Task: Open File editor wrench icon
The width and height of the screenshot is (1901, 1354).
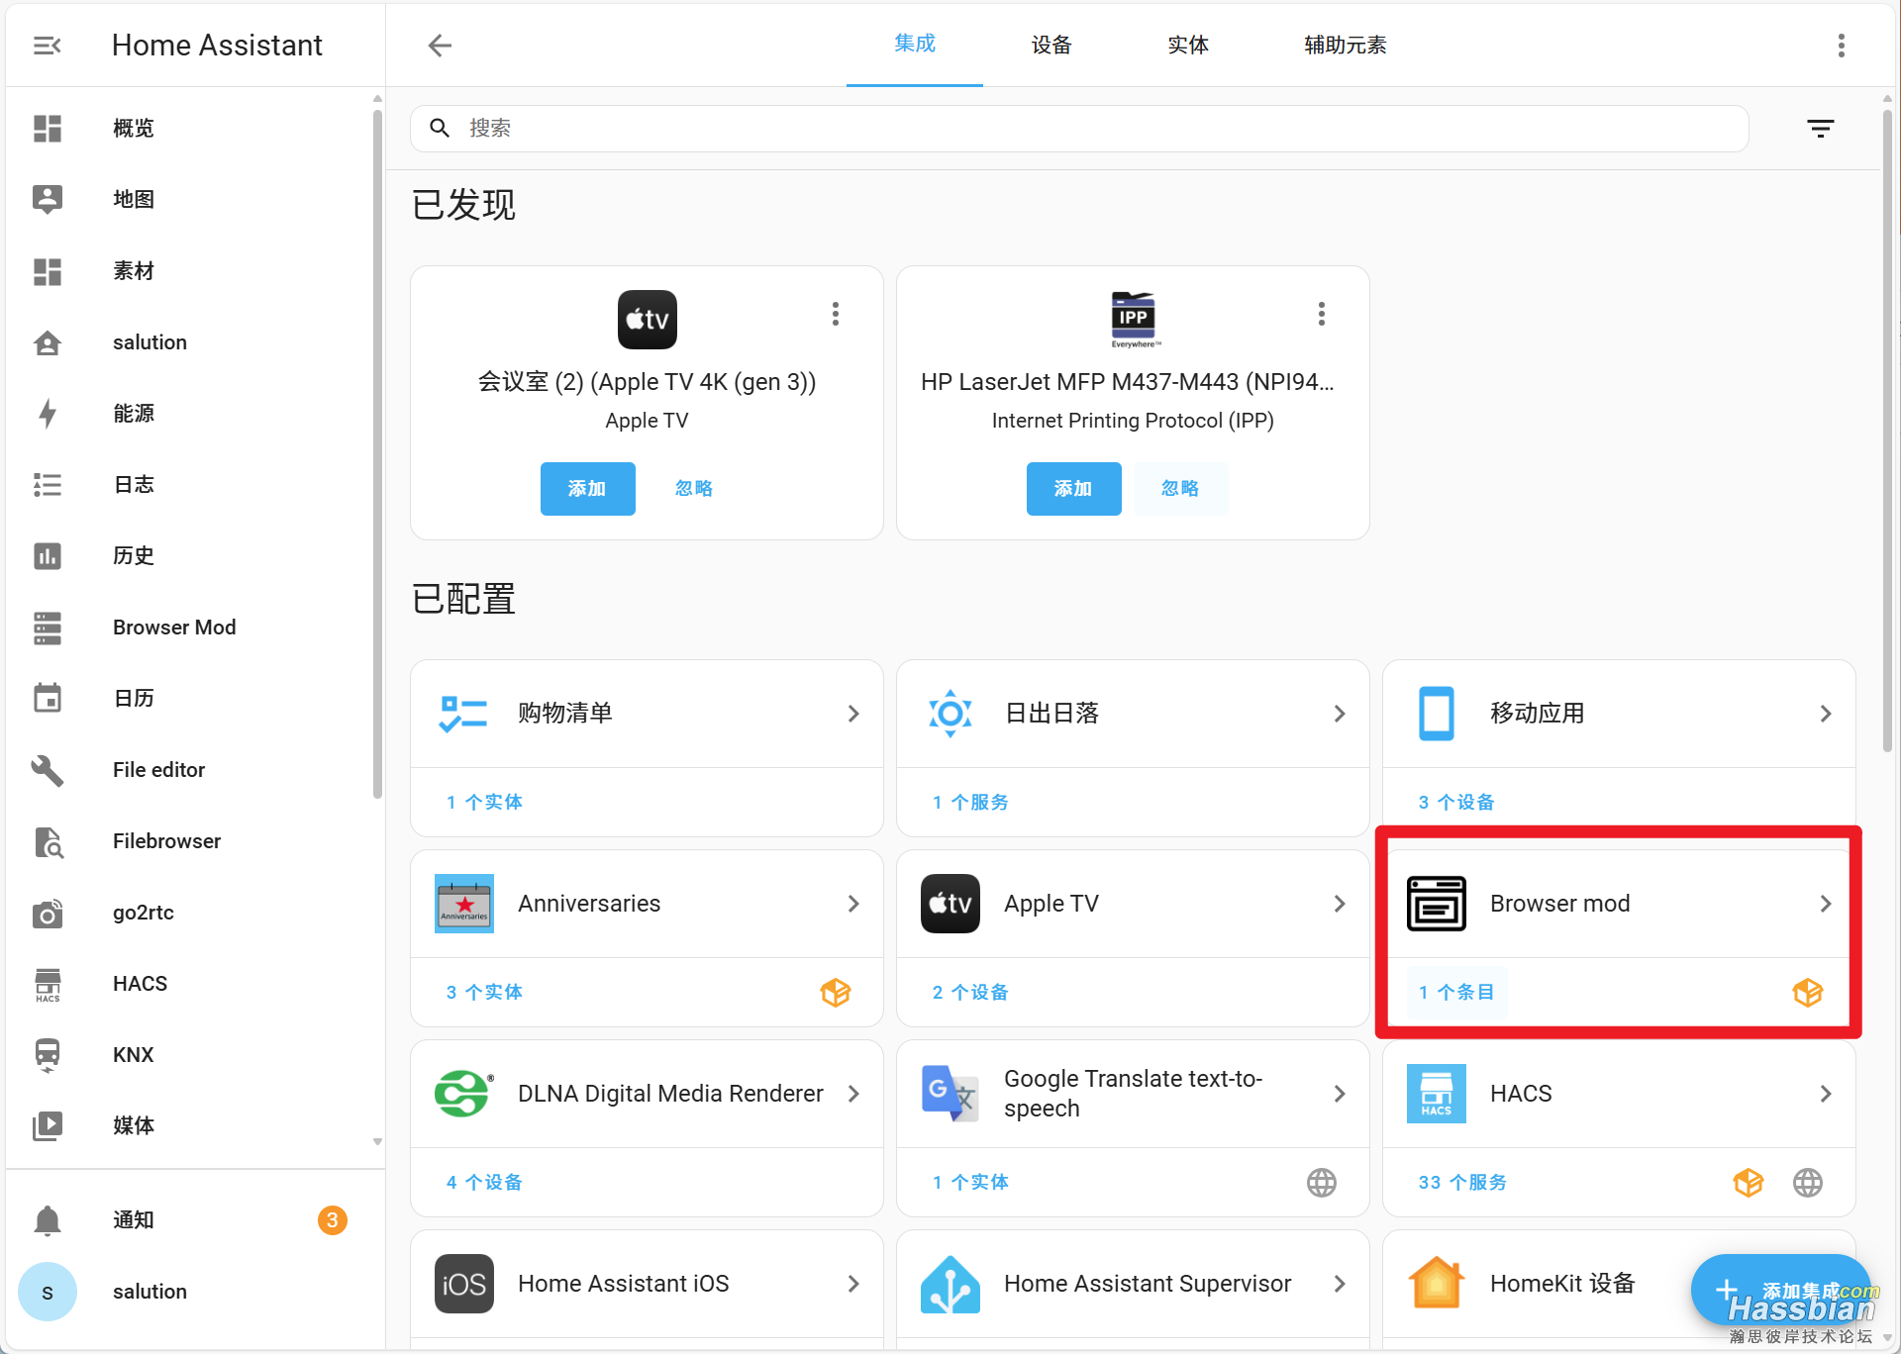Action: click(48, 770)
